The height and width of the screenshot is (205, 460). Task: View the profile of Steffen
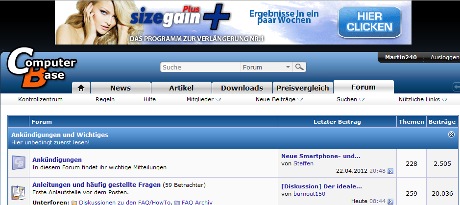303,163
